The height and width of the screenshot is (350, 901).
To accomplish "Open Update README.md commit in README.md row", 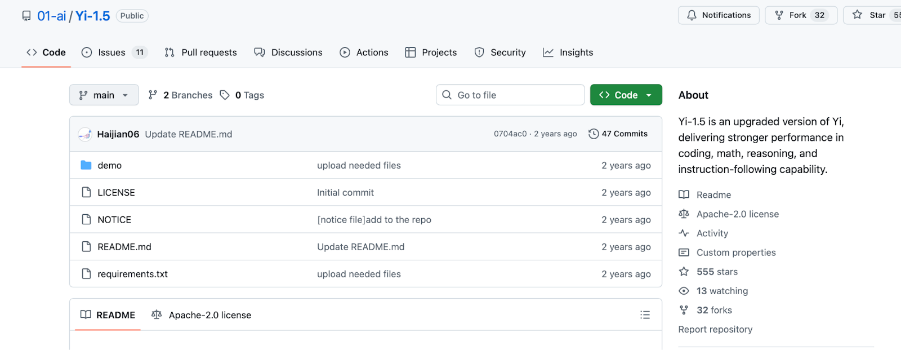I will 360,246.
